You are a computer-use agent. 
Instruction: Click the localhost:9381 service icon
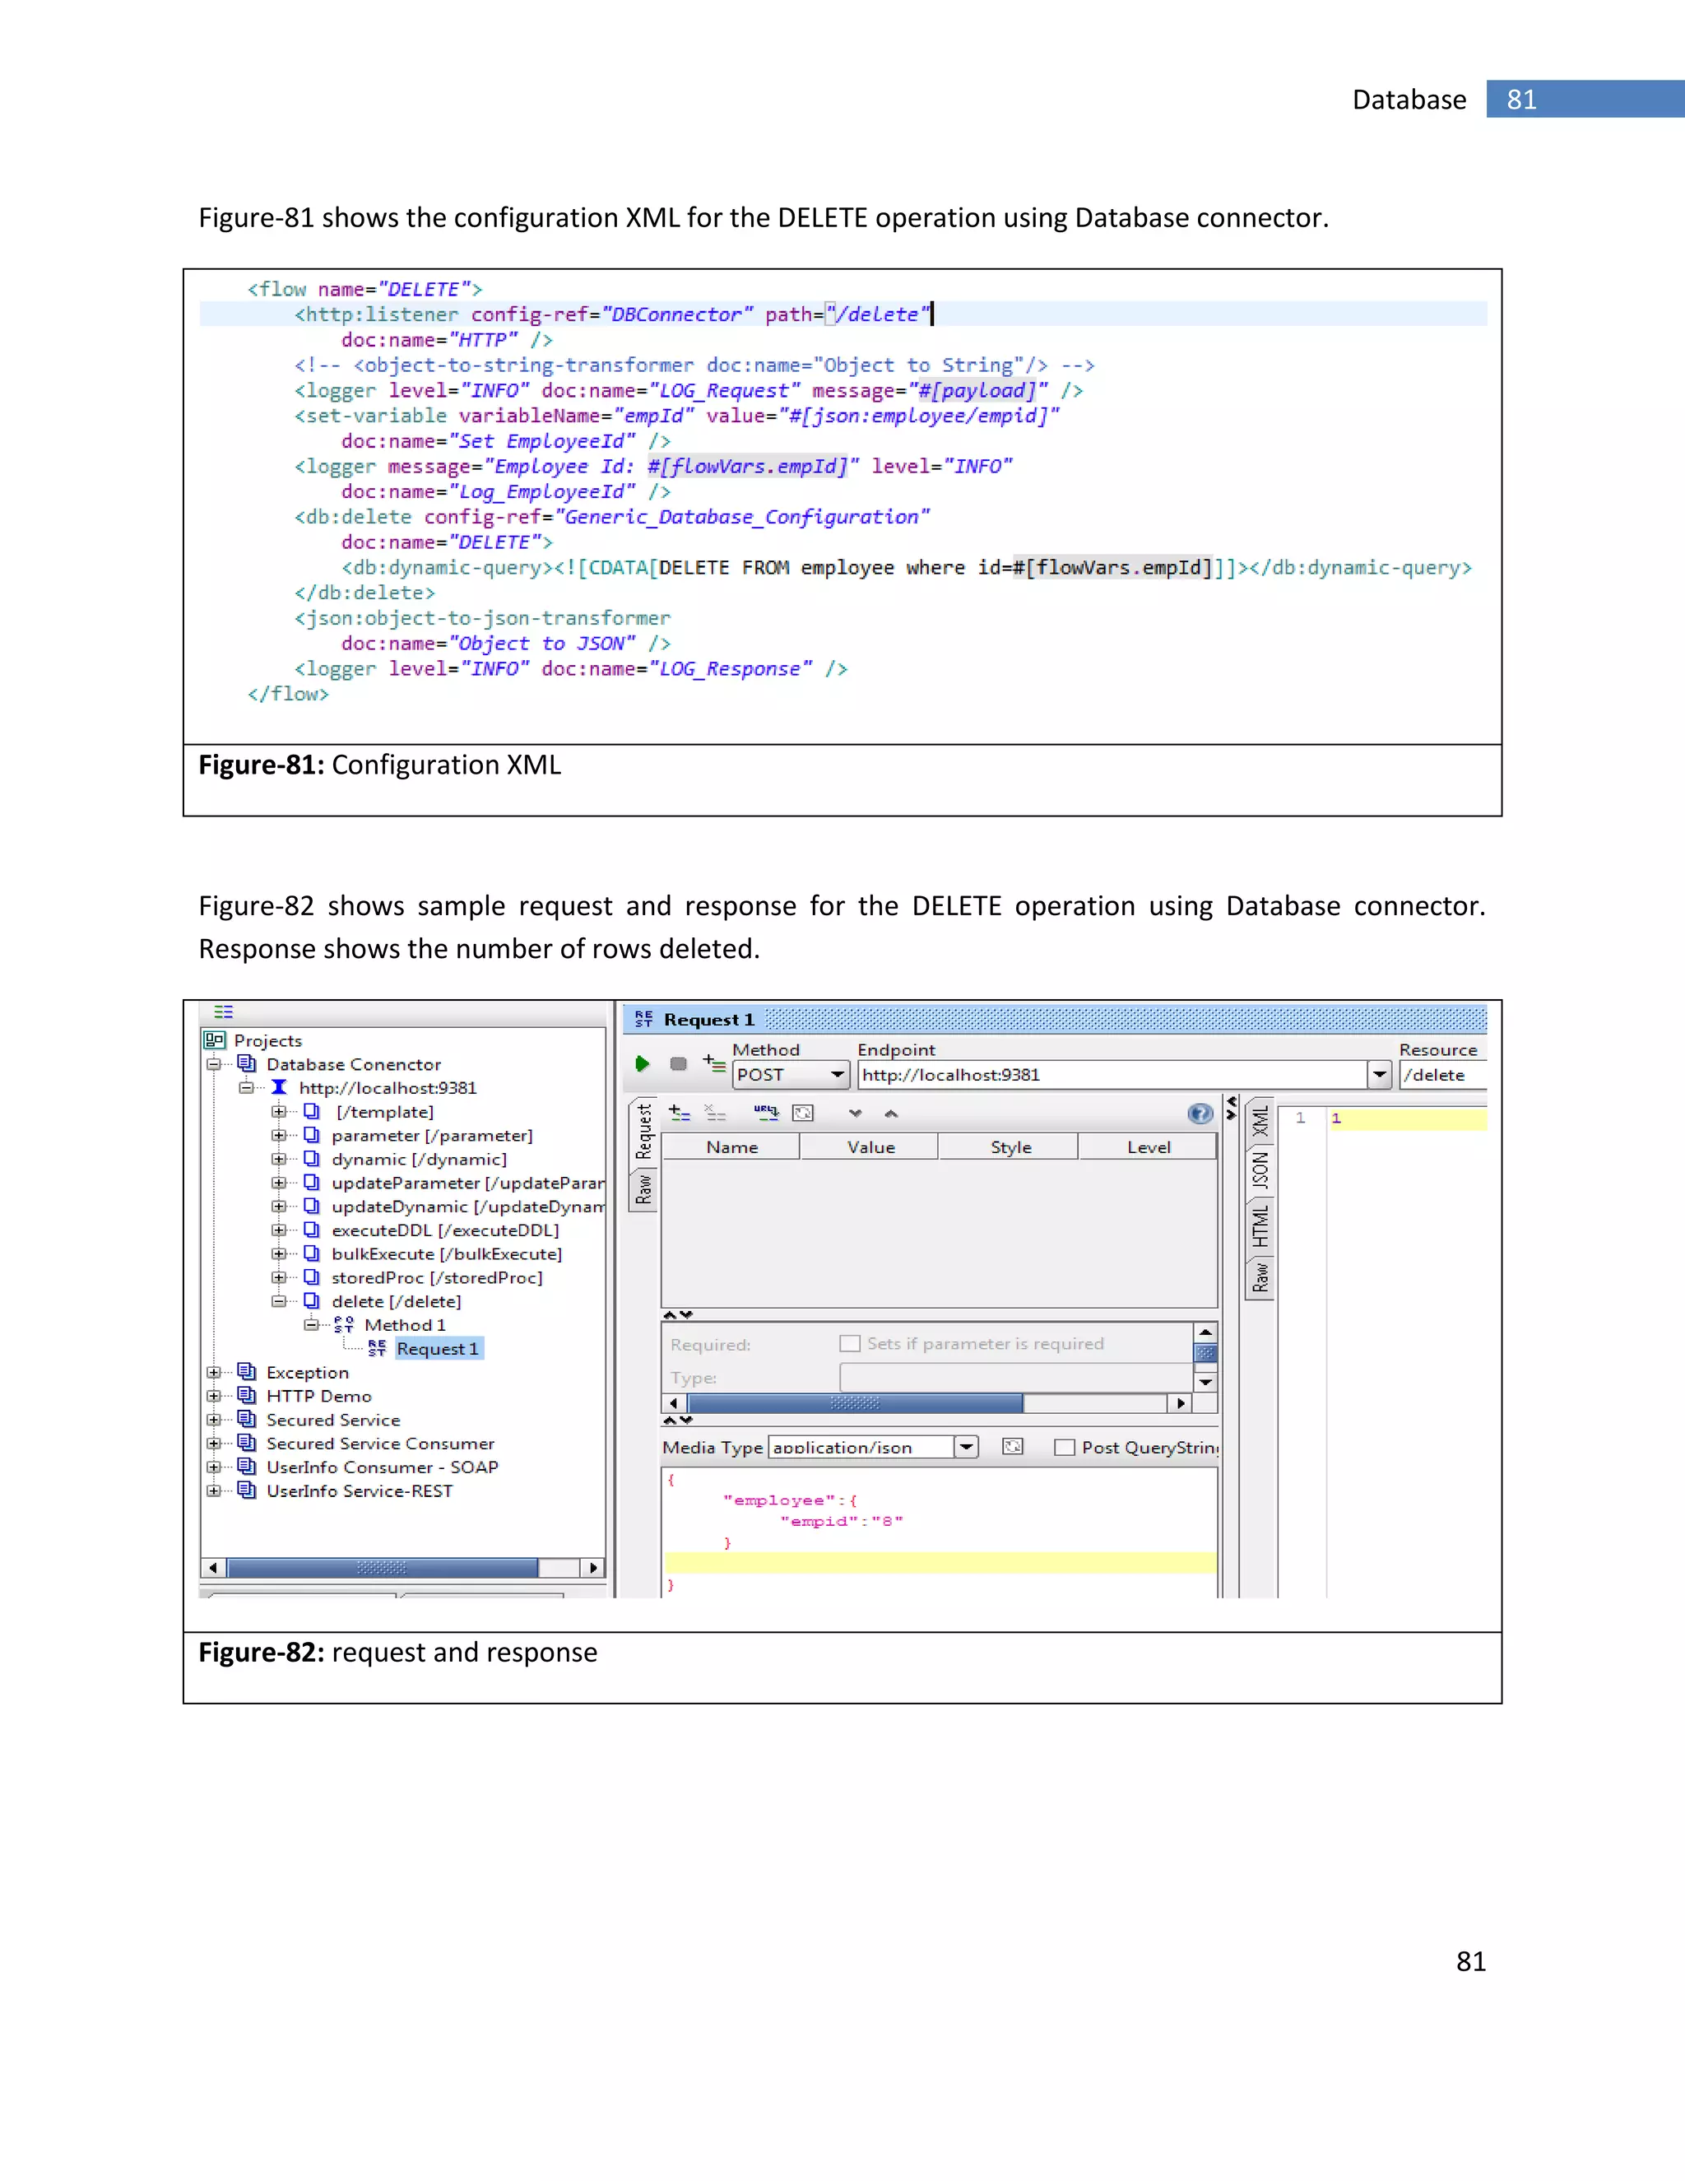[x=280, y=1087]
